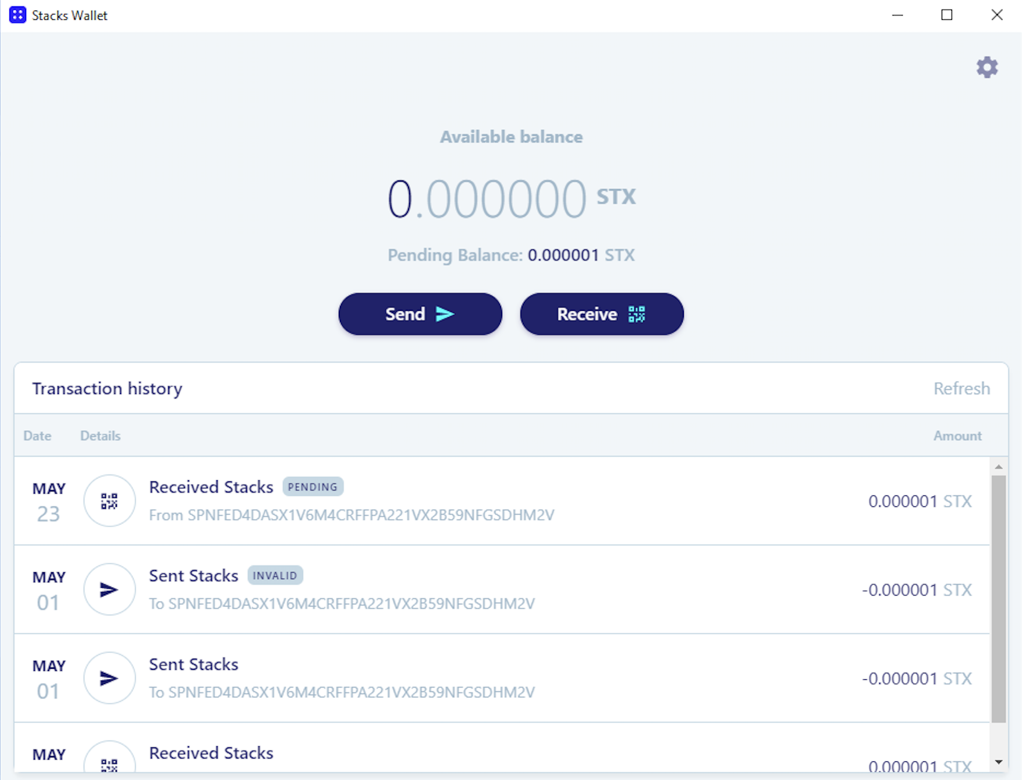Image resolution: width=1022 pixels, height=780 pixels.
Task: Click the pending balance amount text
Action: click(x=563, y=255)
